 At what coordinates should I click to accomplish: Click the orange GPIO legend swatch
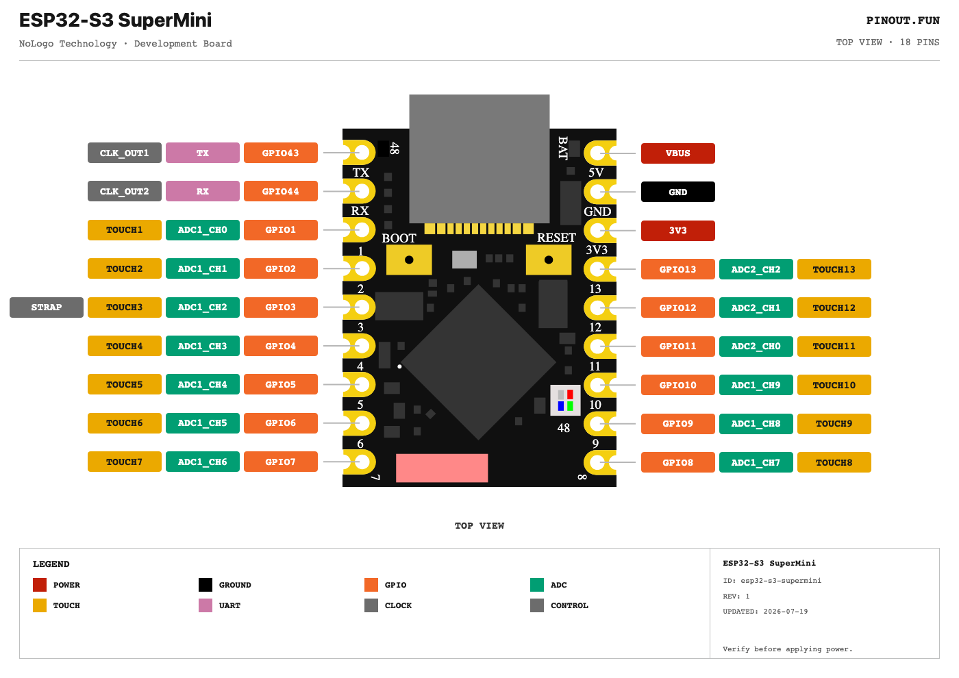(371, 585)
